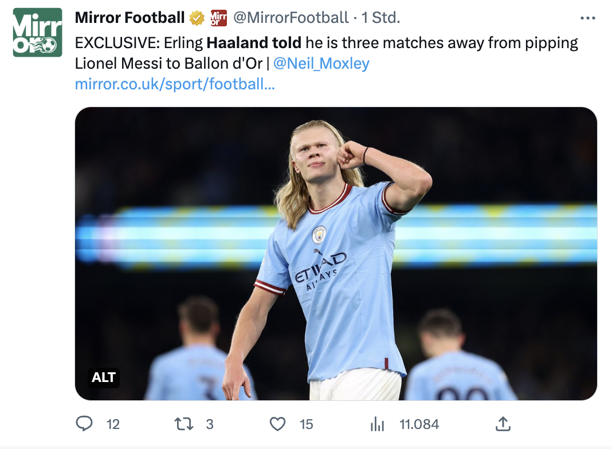
Task: Click the like count of 15
Action: click(307, 424)
